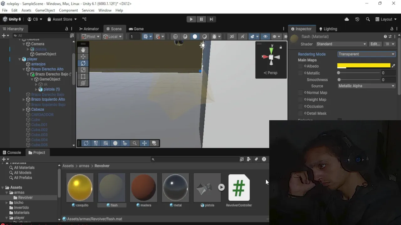Select the madera material thumbnail
Image resolution: width=401 pixels, height=225 pixels.
[x=143, y=187]
